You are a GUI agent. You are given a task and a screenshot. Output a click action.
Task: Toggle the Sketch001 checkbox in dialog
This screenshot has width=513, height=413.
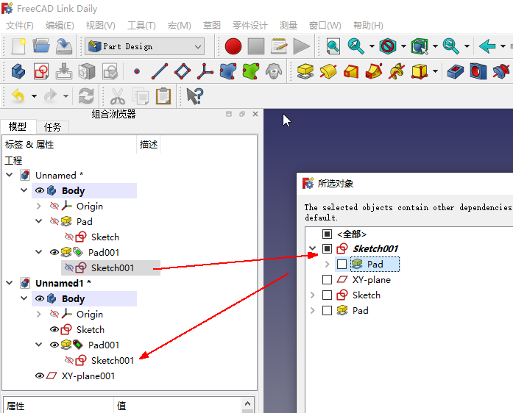327,248
